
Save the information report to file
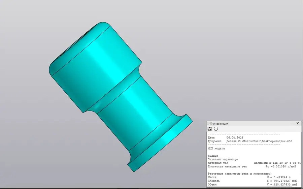209,129
